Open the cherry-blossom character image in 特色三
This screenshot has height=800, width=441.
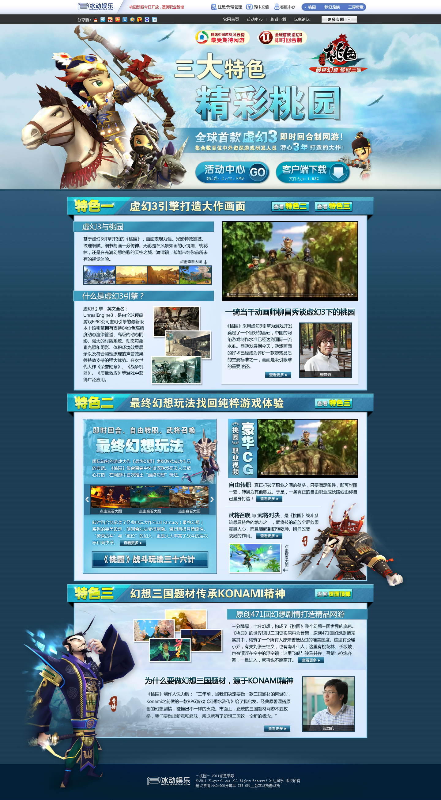pos(154,630)
